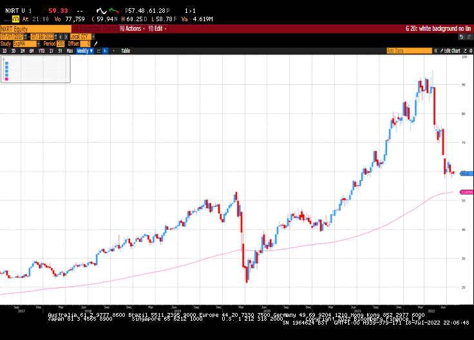Open the Edit dropdown menu

158,29
